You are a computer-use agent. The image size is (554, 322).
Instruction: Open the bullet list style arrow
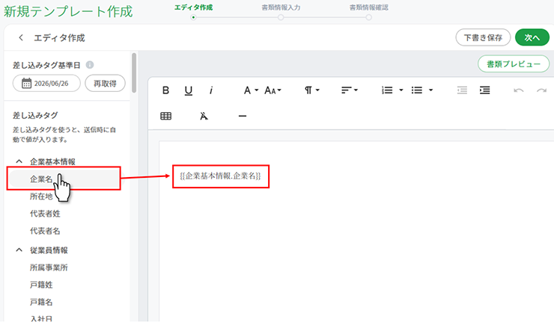pos(430,90)
